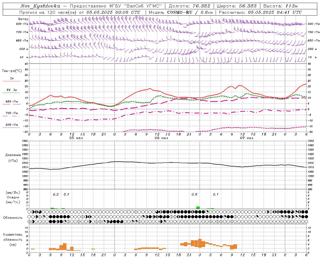
Task: Select the 'Долгота: 76.382' longitude value
Action: tap(189, 6)
